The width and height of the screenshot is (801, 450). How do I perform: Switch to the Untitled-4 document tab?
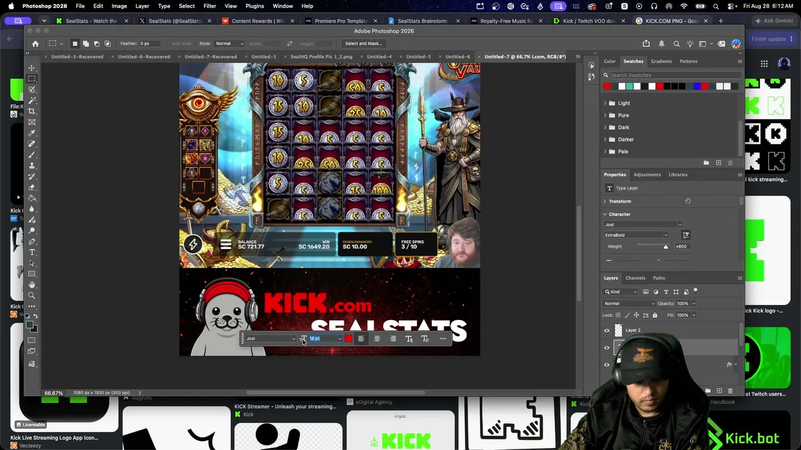(379, 57)
